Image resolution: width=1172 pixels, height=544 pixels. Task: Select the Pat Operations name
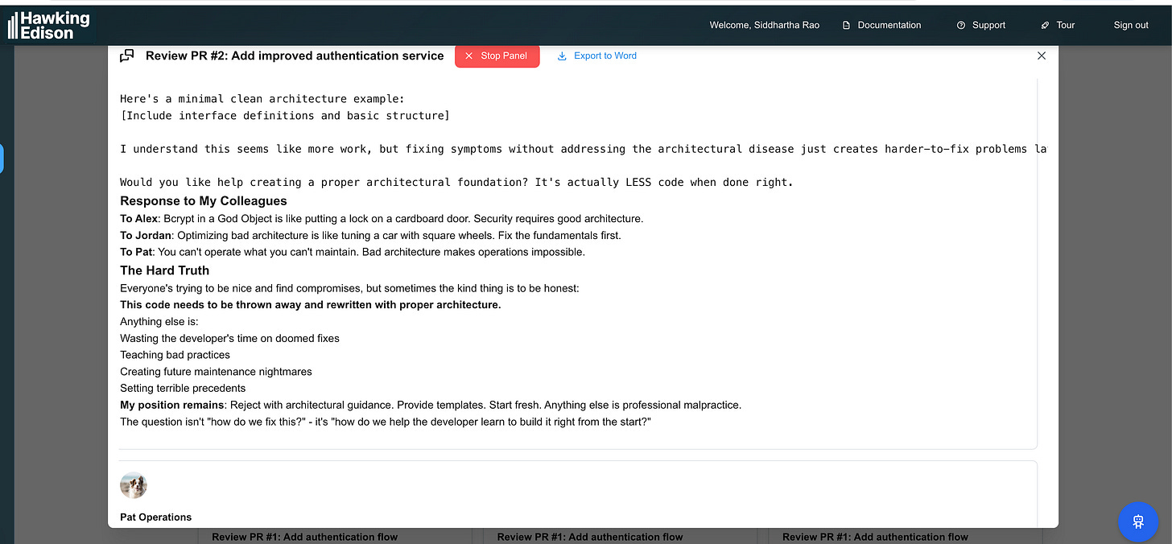(x=156, y=517)
